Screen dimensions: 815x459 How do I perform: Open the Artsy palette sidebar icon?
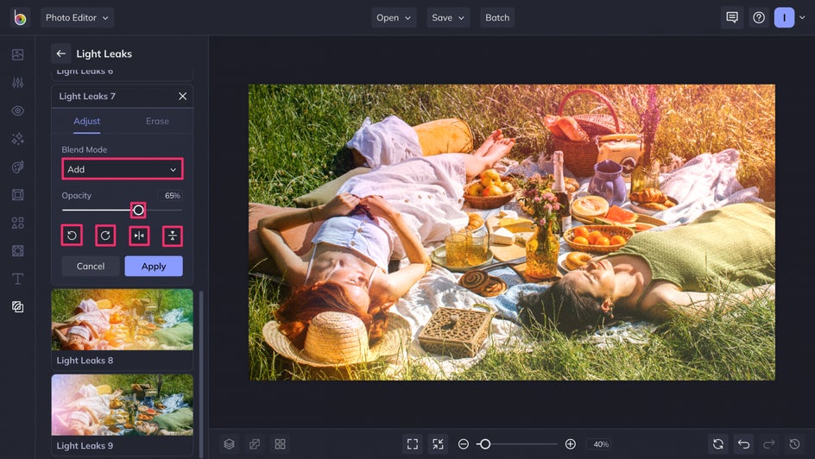tap(17, 167)
